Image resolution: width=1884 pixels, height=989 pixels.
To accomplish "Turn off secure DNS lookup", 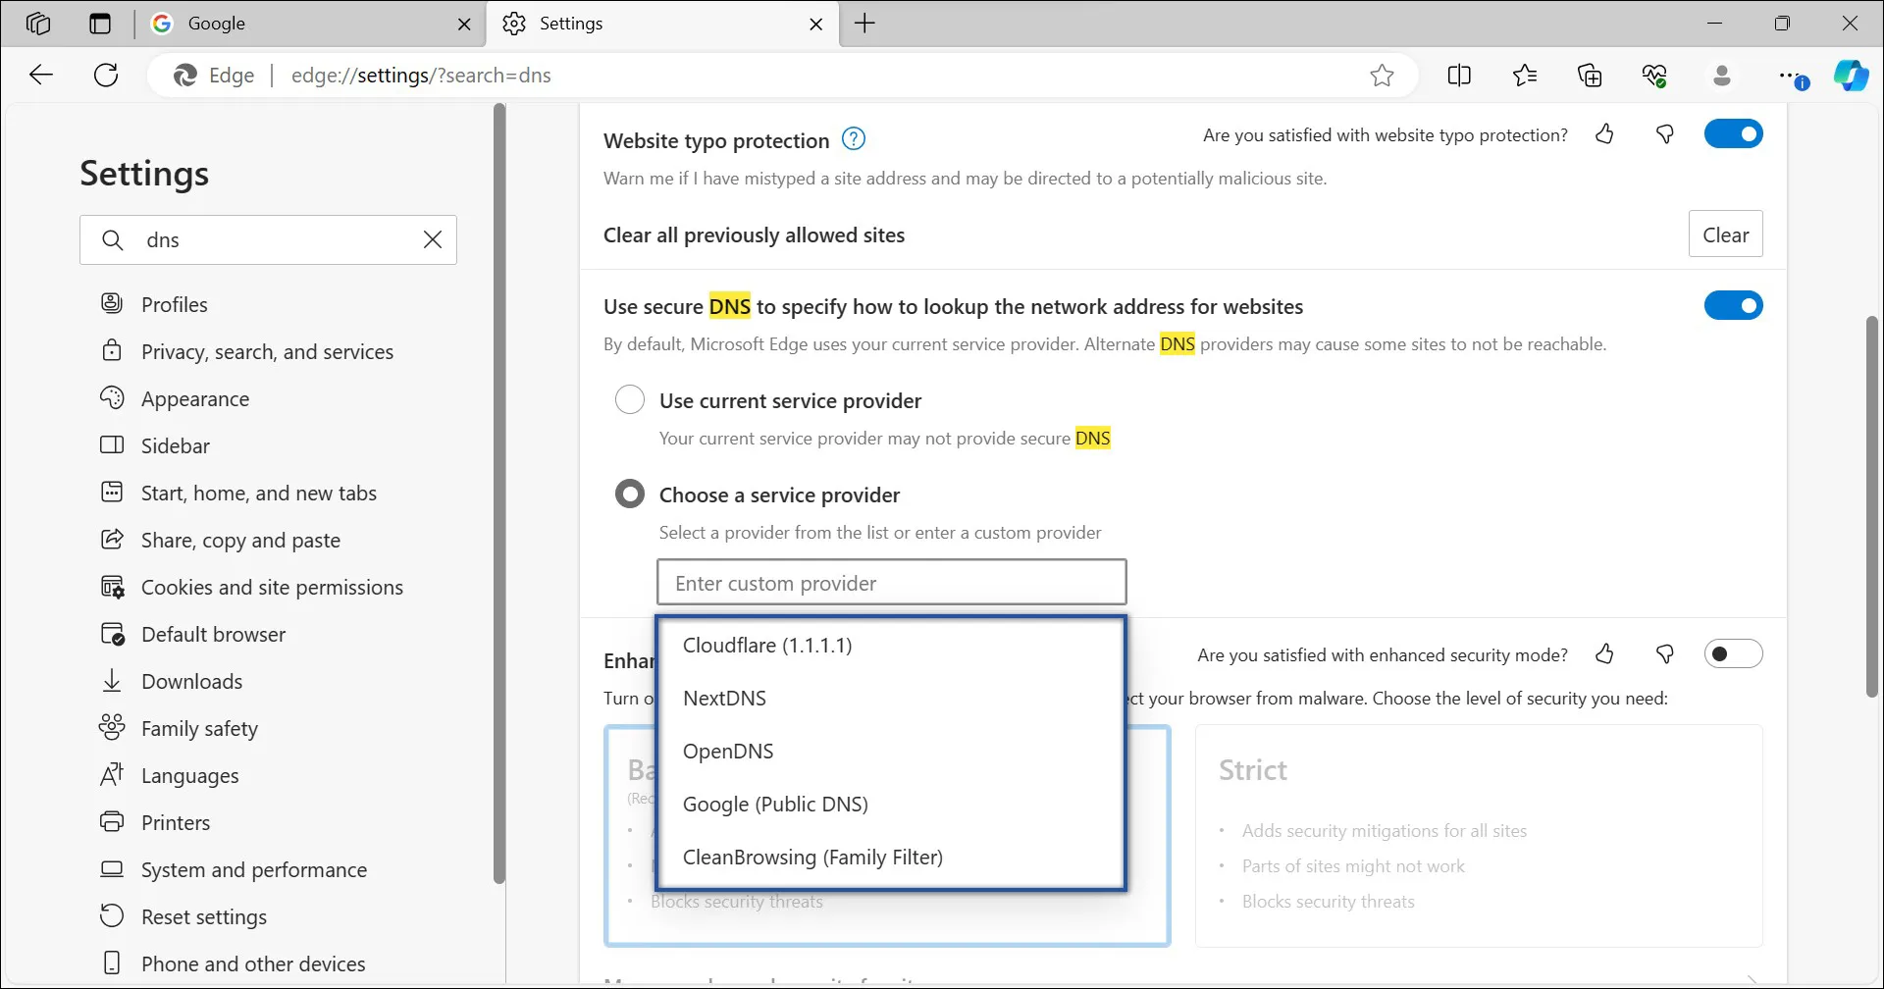I will tap(1733, 305).
